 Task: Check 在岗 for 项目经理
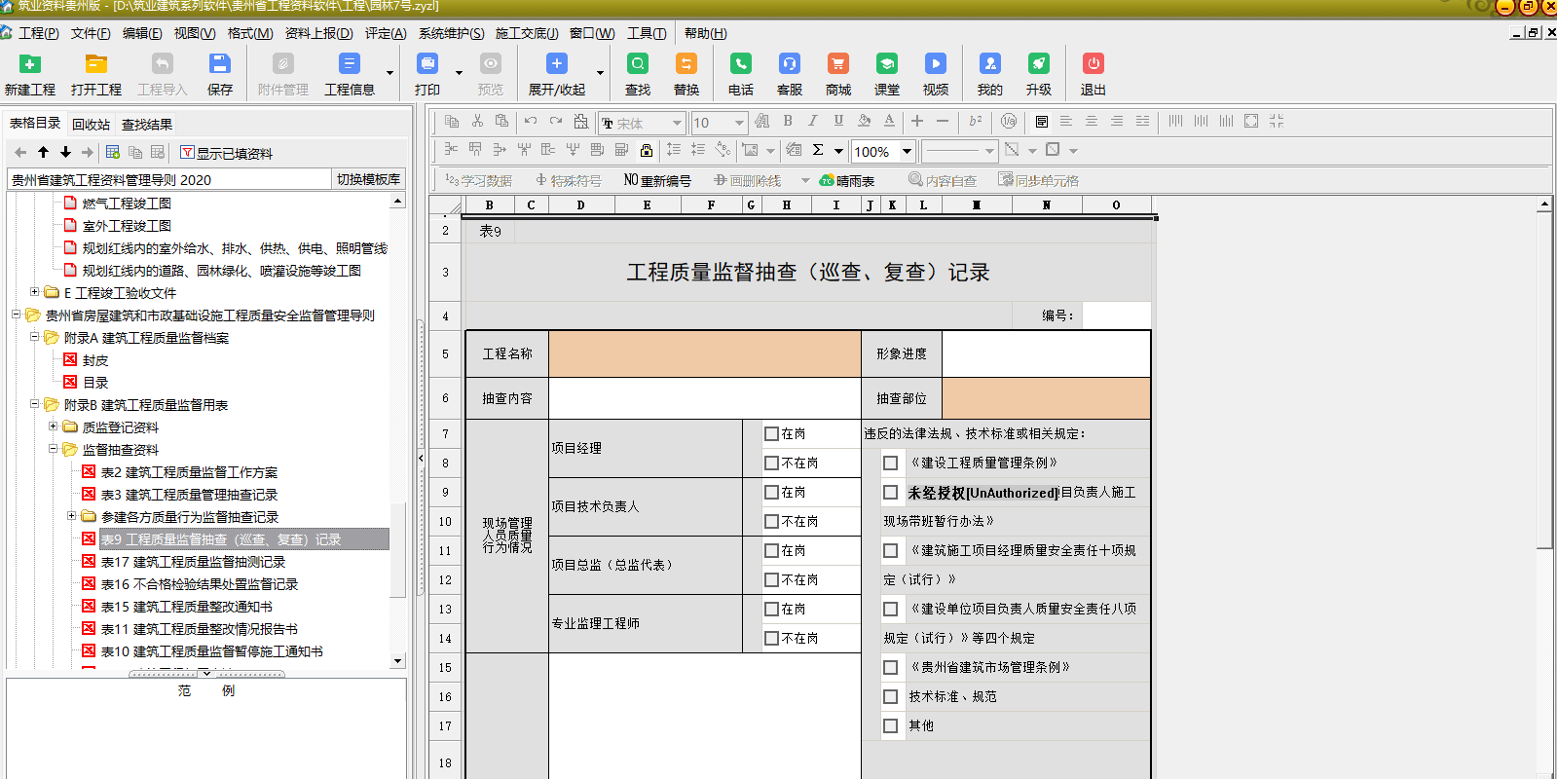point(772,434)
